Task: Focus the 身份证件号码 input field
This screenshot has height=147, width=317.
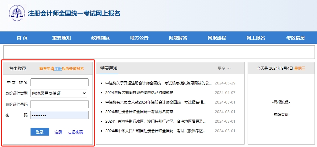Action: [59, 104]
